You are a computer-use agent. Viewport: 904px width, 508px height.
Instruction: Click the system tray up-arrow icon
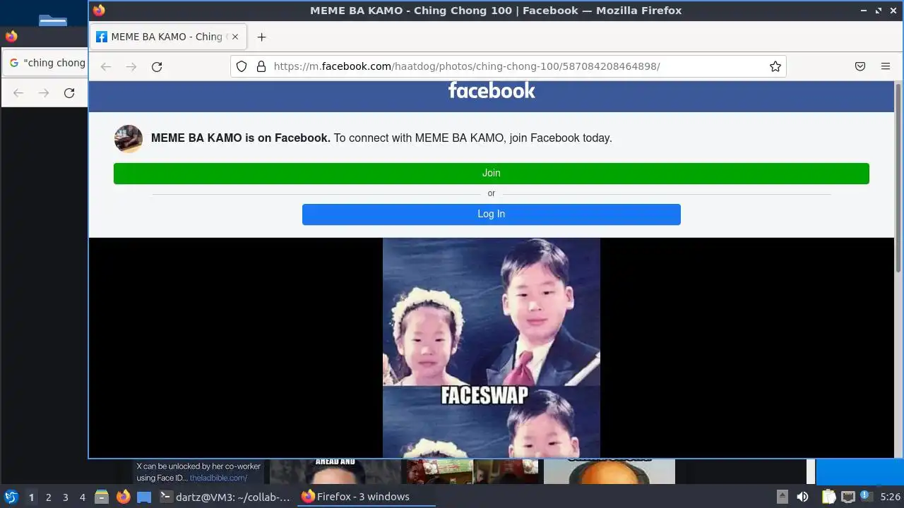point(782,497)
